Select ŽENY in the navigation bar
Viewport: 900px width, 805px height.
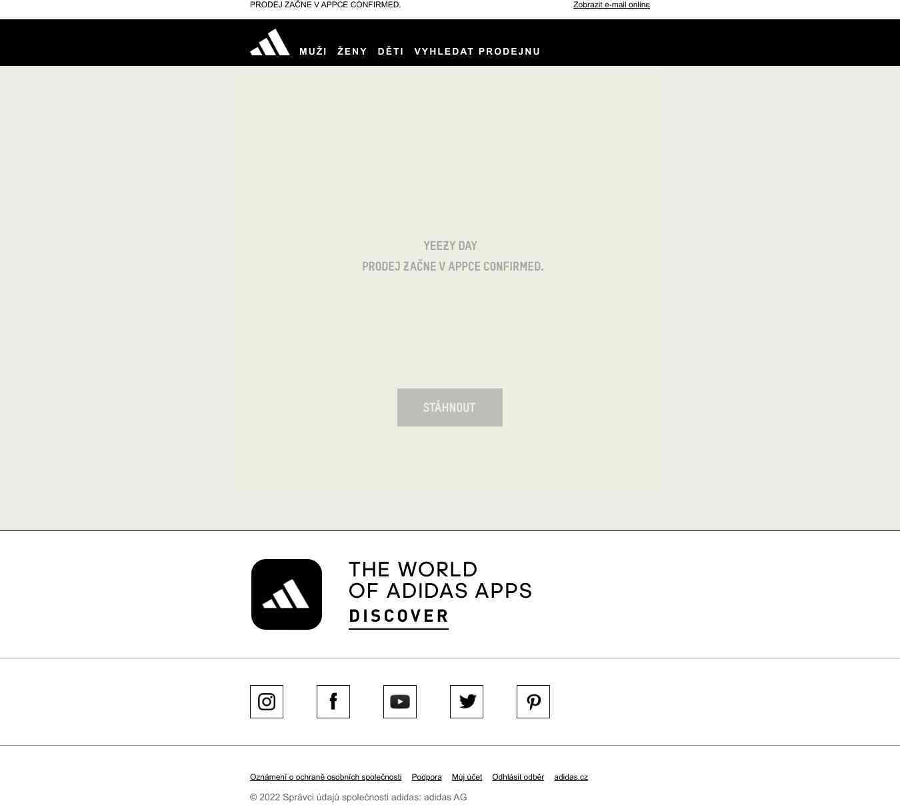click(352, 51)
